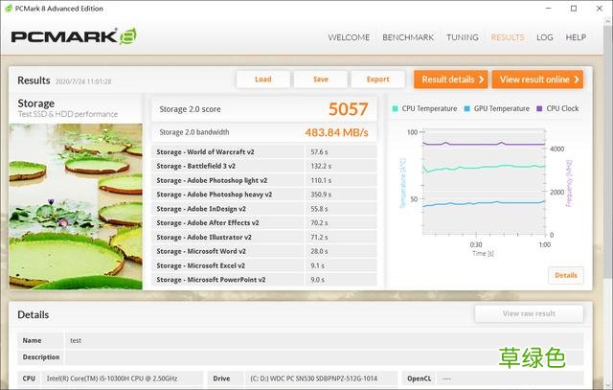The width and height of the screenshot is (613, 390).
Task: Maximize the PCMark 8 window
Action: tap(574, 9)
